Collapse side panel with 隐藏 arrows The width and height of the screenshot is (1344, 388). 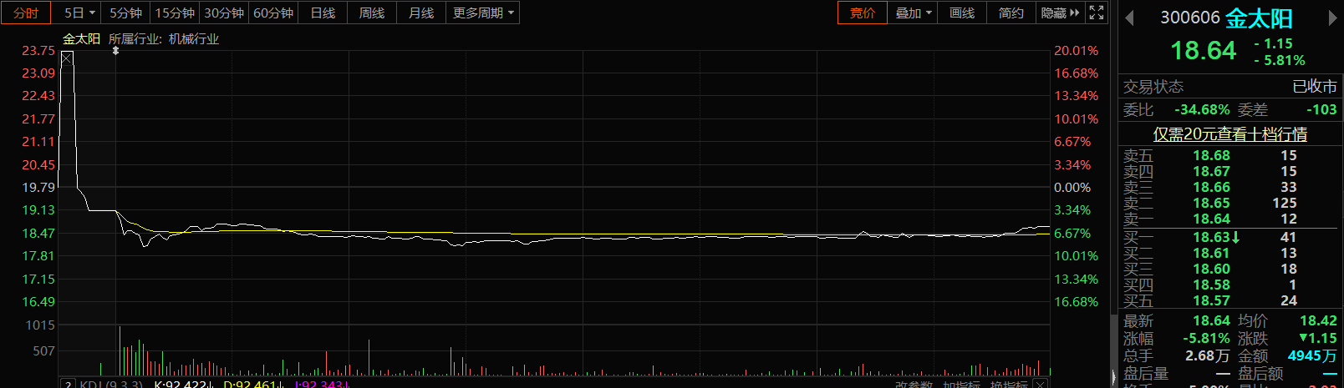pyautogui.click(x=1060, y=13)
